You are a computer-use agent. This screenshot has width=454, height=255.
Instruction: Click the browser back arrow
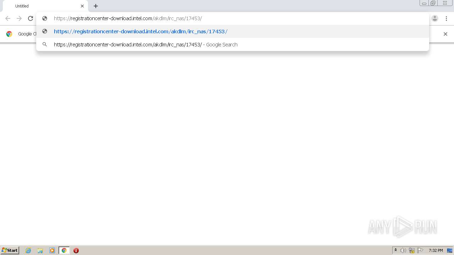[x=8, y=18]
